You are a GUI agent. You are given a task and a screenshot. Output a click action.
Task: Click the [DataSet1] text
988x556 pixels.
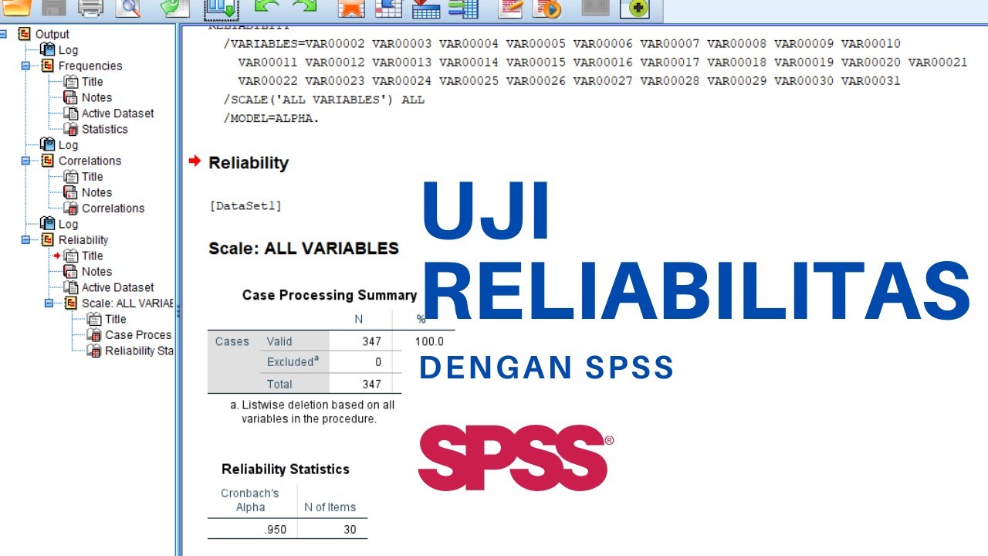tap(245, 206)
